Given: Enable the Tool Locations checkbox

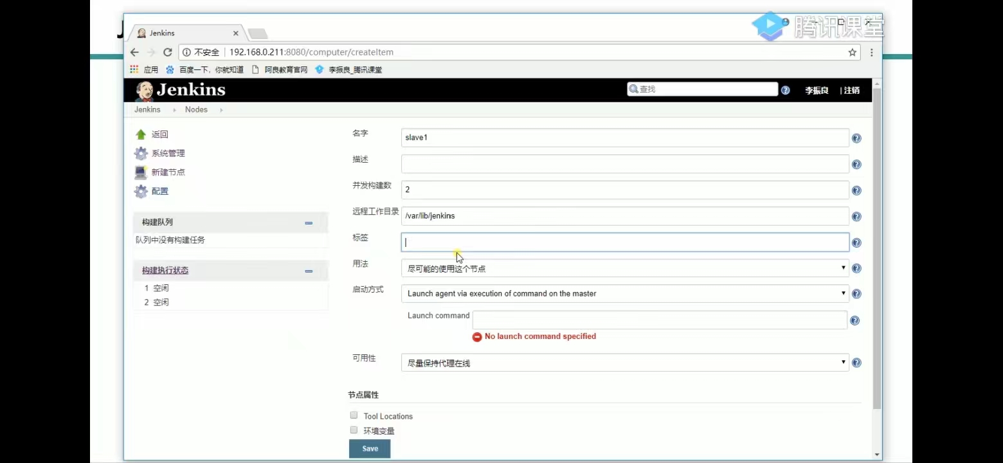Looking at the screenshot, I should [x=354, y=415].
